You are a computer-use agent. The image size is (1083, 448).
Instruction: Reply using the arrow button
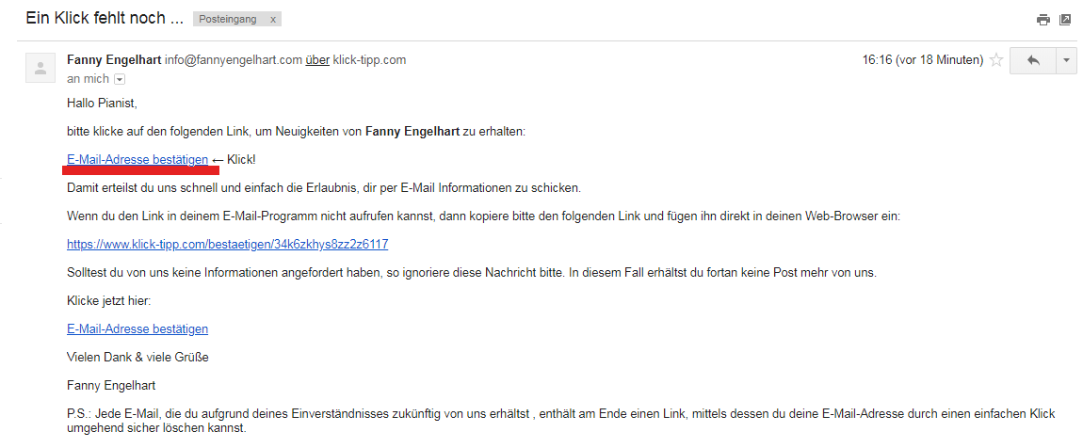tap(1033, 60)
